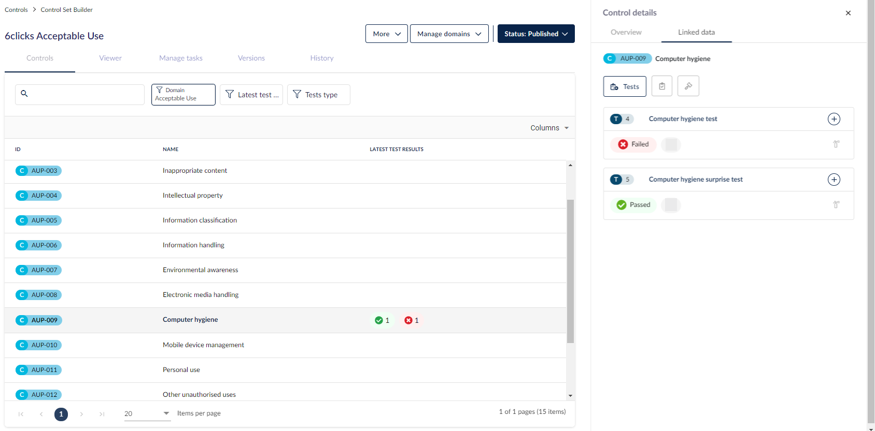Screen dimensions: 875x431
Task: Open the Status: Published dropdown
Action: (x=535, y=34)
